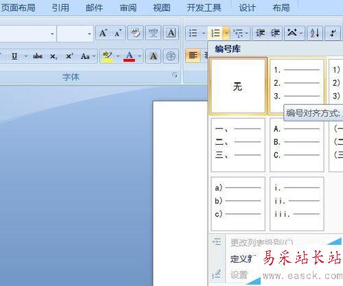
Task: Select the a) b) c) numbering format
Action: [238, 204]
